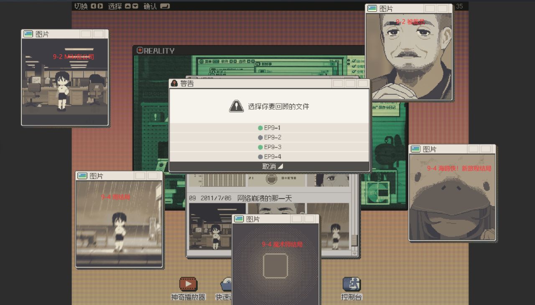Open the partly hidden 快速 desktop icon
535x305 pixels.
point(226,285)
